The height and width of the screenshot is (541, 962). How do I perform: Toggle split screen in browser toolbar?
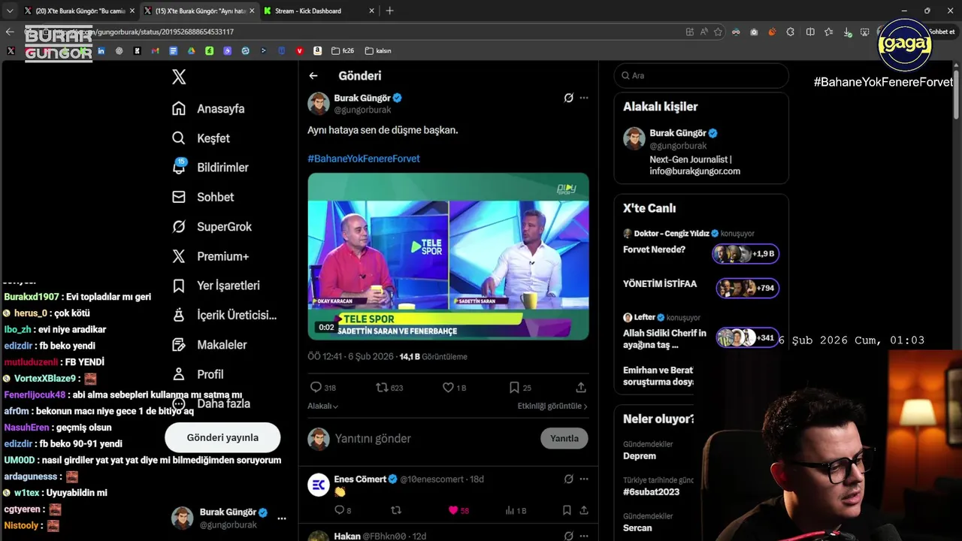810,32
